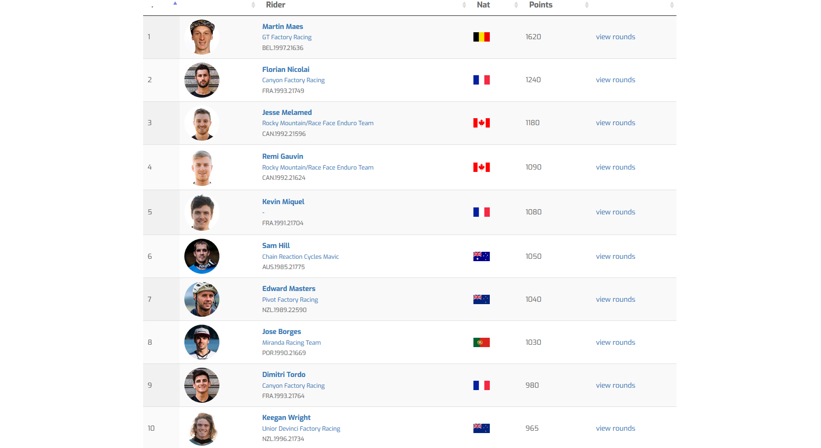Image resolution: width=821 pixels, height=448 pixels.
Task: Click the Australia flag next to Sam Hill
Action: [481, 256]
